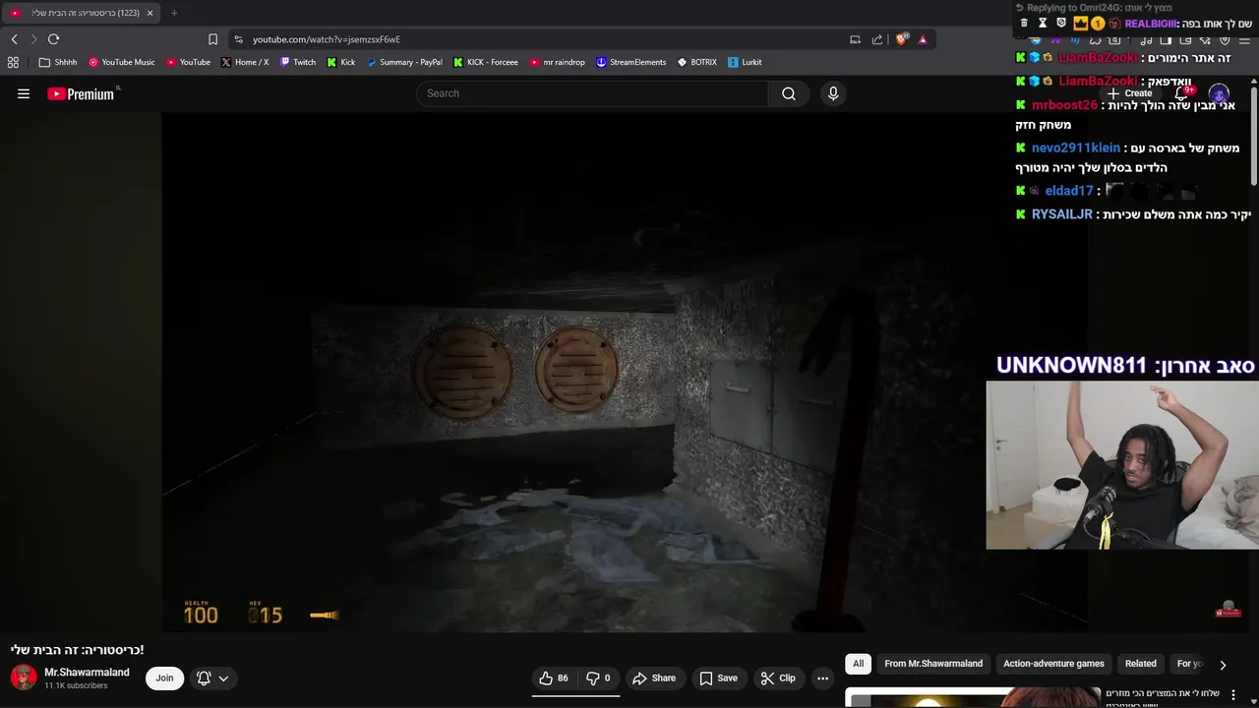Image resolution: width=1259 pixels, height=708 pixels.
Task: Focus the YouTube Search field
Action: tap(592, 93)
